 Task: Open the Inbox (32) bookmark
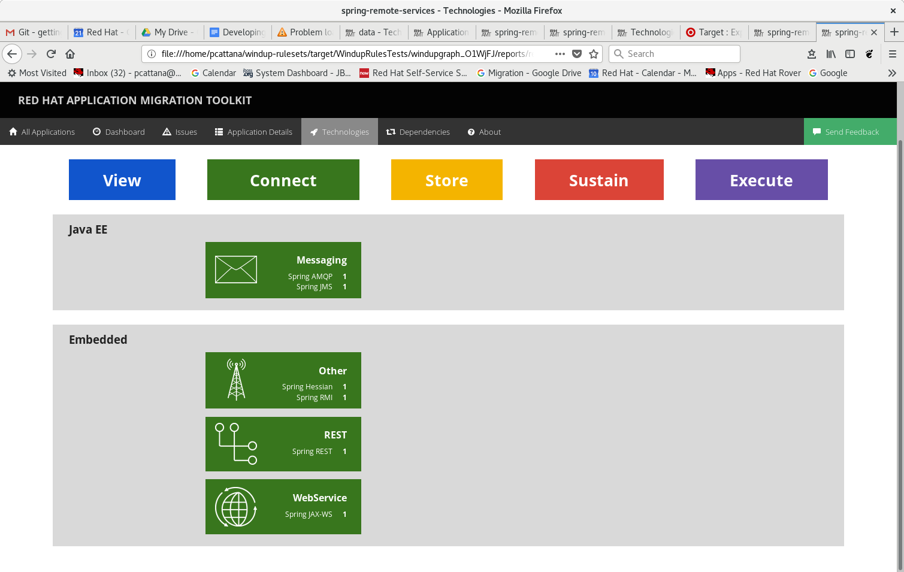(x=128, y=73)
